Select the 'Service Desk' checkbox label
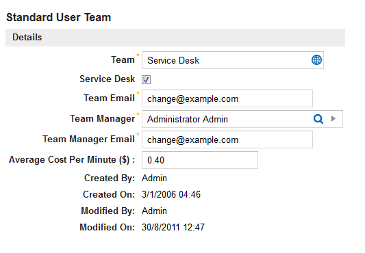The width and height of the screenshot is (365, 253). coord(107,79)
